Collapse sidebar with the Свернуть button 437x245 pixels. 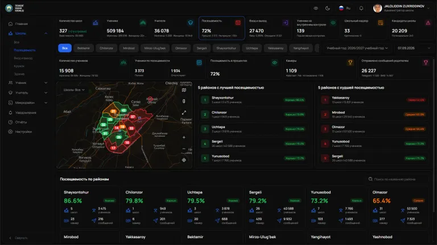coord(18,238)
